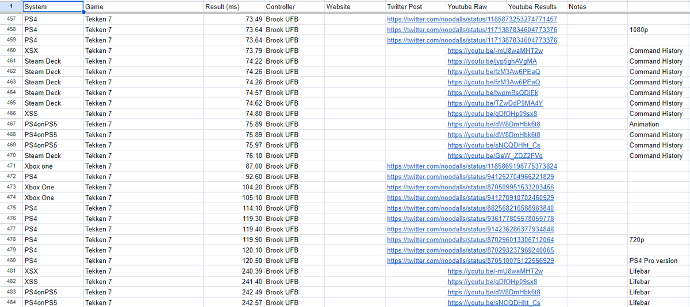The height and width of the screenshot is (307, 690).
Task: Open Twitter link ending 941262704966221829
Action: click(x=470, y=177)
